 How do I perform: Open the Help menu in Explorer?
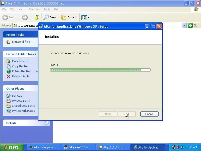[57, 9]
